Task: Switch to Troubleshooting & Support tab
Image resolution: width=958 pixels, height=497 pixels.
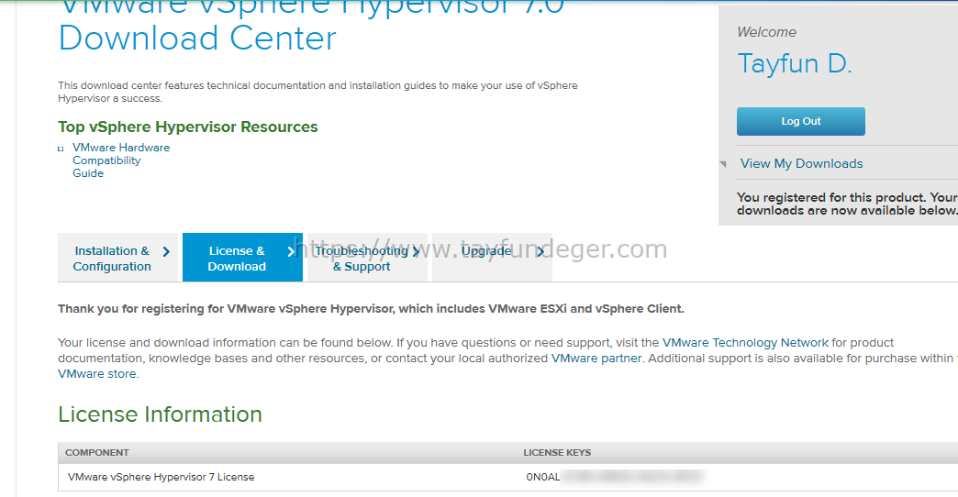Action: 367,258
